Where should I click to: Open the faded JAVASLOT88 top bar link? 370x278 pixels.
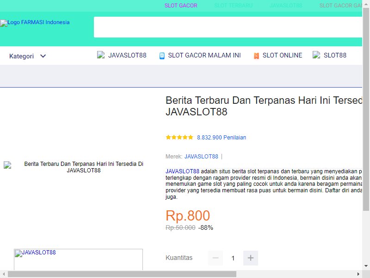tap(286, 6)
